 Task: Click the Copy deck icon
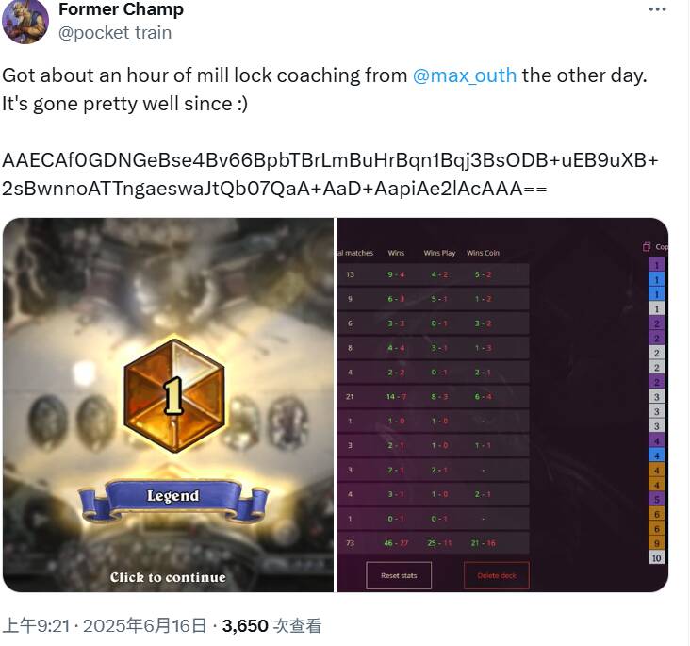[x=647, y=246]
